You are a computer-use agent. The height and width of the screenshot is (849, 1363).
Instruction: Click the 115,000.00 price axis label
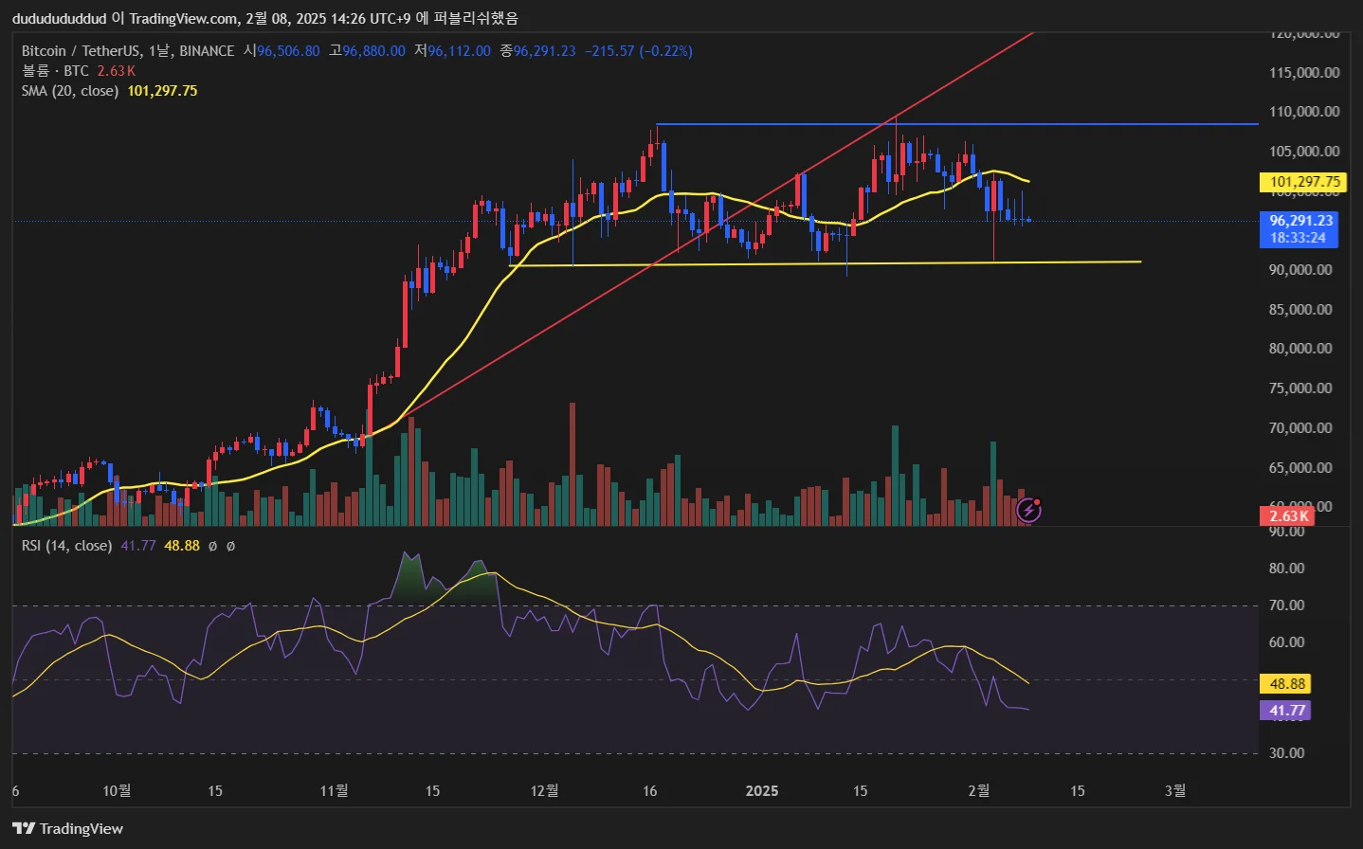1304,72
